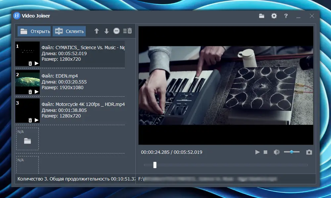Viewport: 331px width, 198px height.
Task: Click 'Файл: EDEN.mp4' text
Action: click(x=60, y=76)
